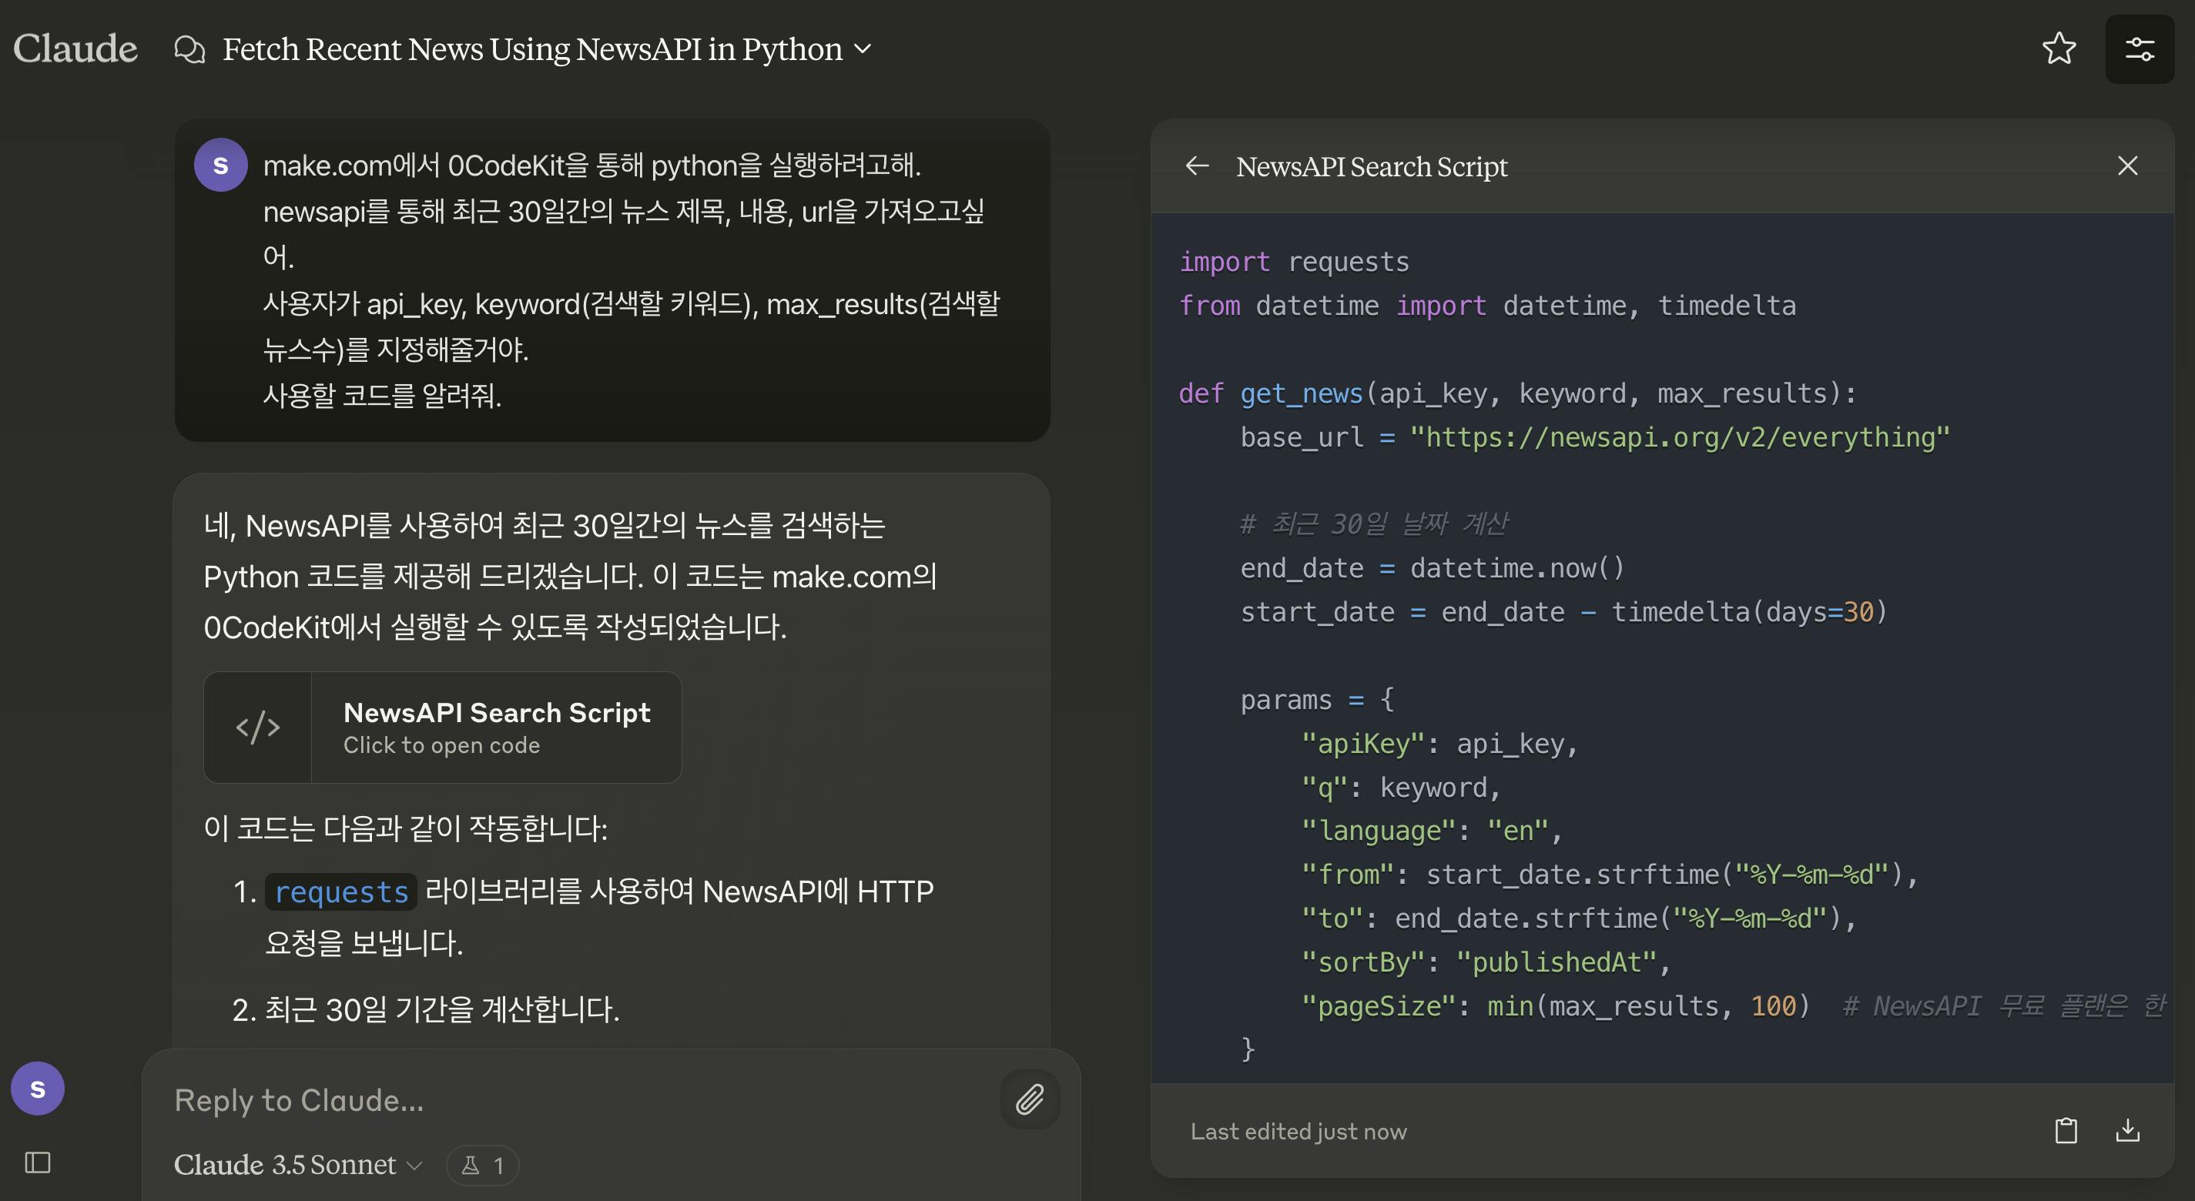Screen dimensions: 2195x1201
Task: Click the user message avatar S
Action: [221, 166]
